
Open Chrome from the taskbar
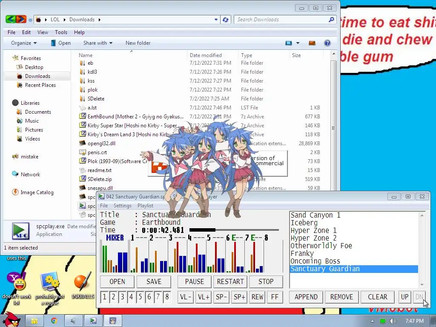coord(54,321)
